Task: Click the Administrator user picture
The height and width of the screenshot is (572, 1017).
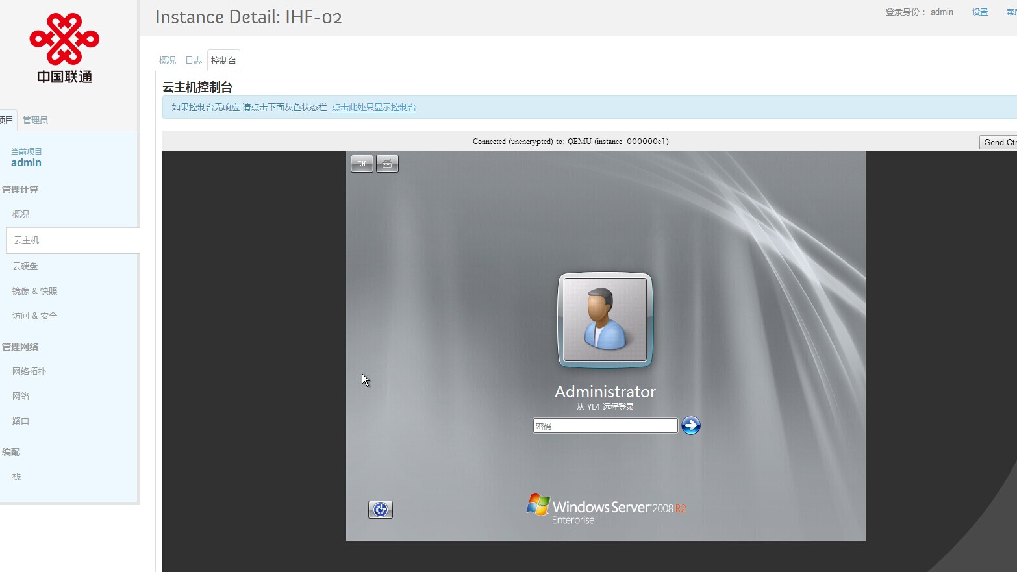Action: 605,319
